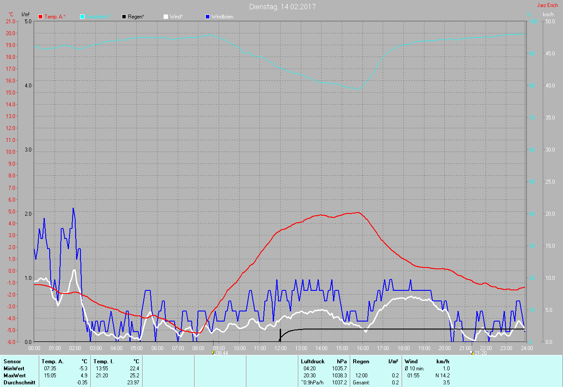Click the 'hPa' unit in the table
The image size is (563, 387).
point(342,362)
